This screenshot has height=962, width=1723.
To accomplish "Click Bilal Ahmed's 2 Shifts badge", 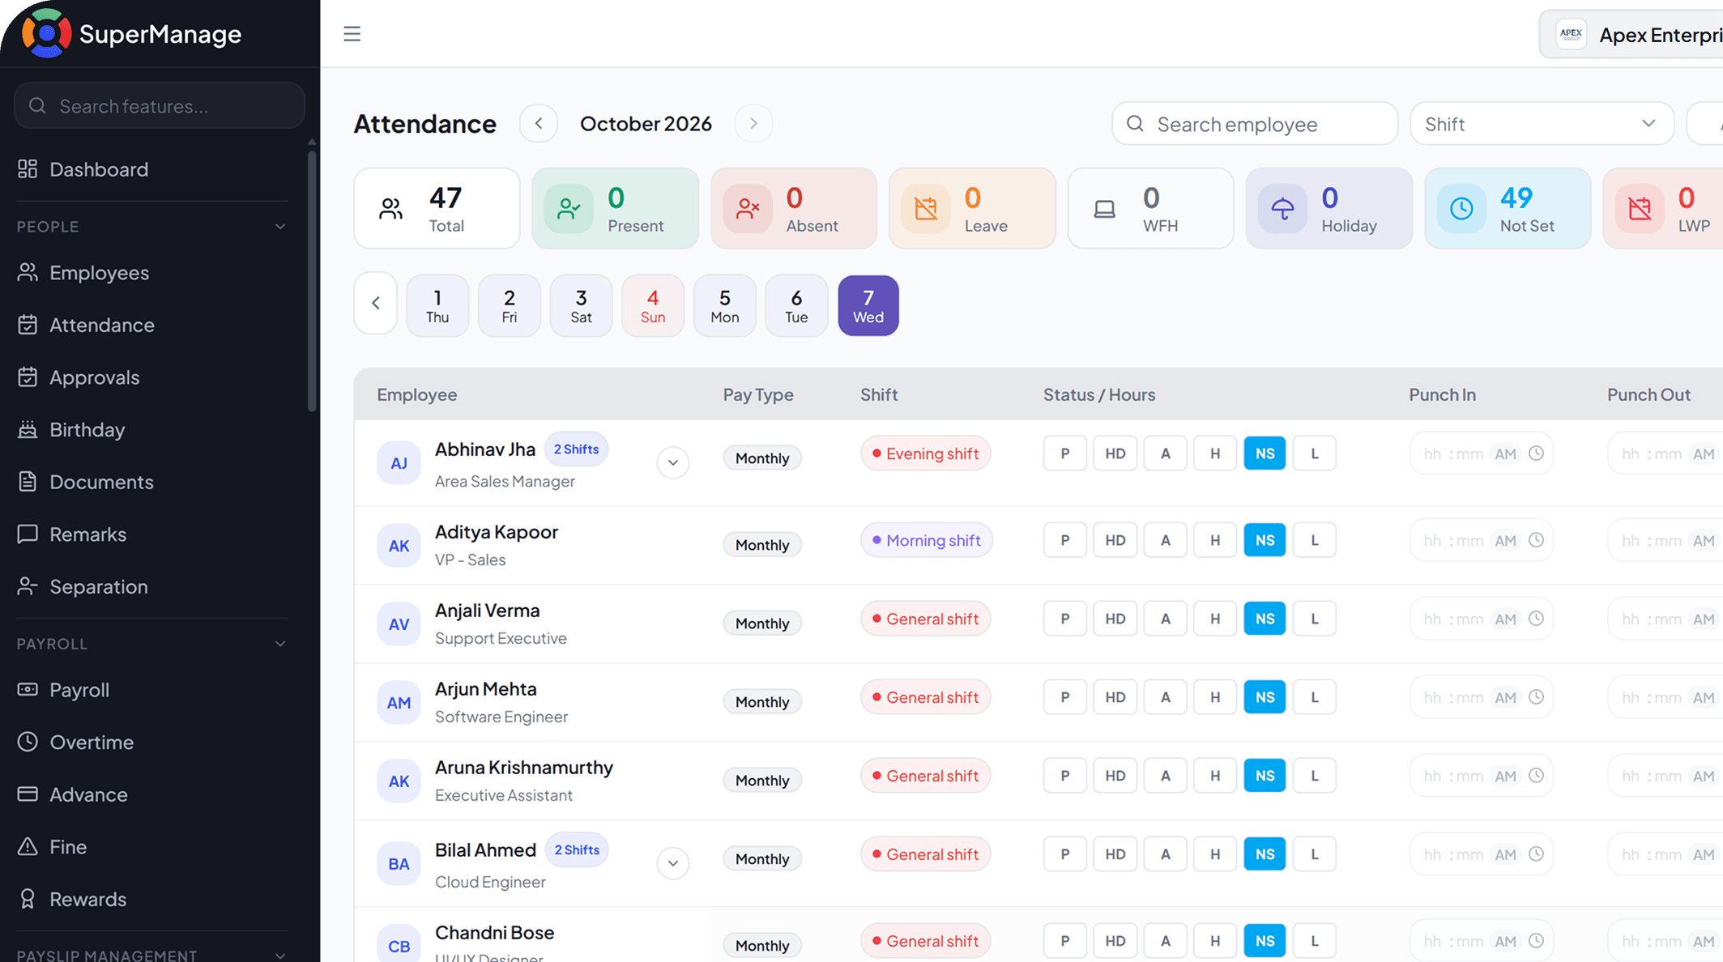I will pos(577,850).
